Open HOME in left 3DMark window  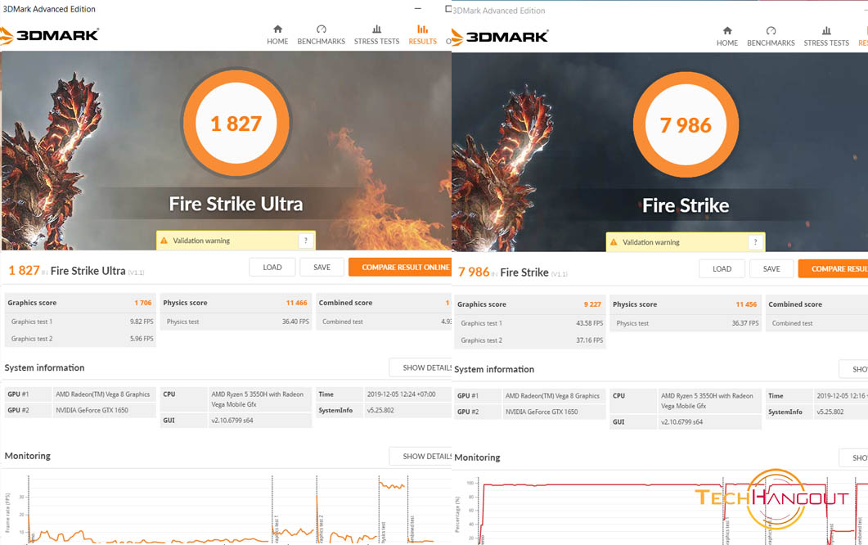coord(277,35)
